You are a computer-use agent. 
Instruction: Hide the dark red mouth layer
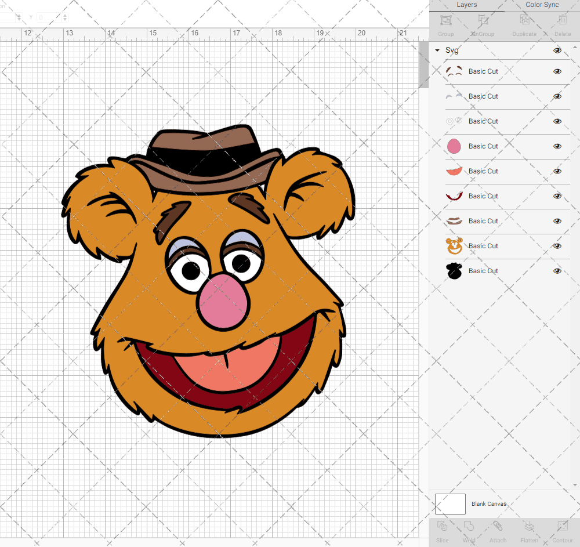[x=557, y=196]
